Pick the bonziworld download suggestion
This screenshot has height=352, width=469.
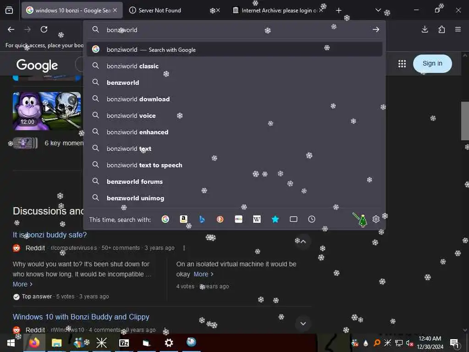(x=234, y=99)
